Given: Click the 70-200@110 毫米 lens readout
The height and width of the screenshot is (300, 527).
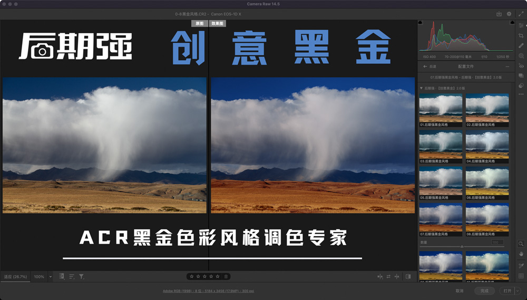Looking at the screenshot, I should click(x=458, y=57).
